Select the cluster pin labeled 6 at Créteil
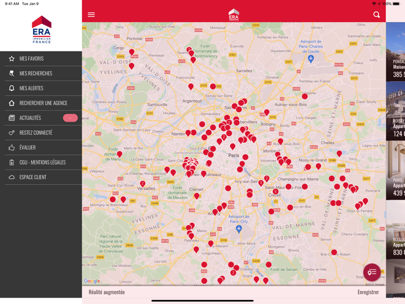 tap(275, 192)
